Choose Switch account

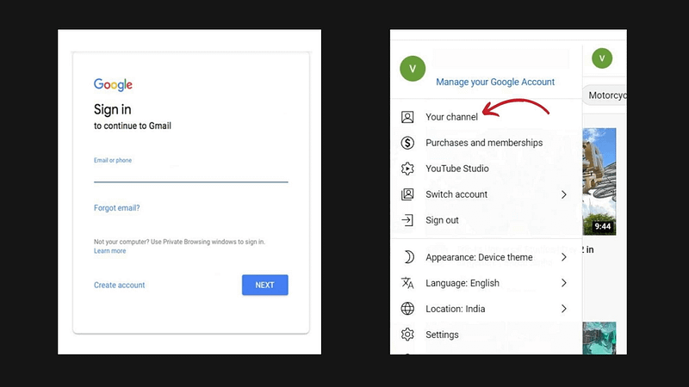click(456, 194)
